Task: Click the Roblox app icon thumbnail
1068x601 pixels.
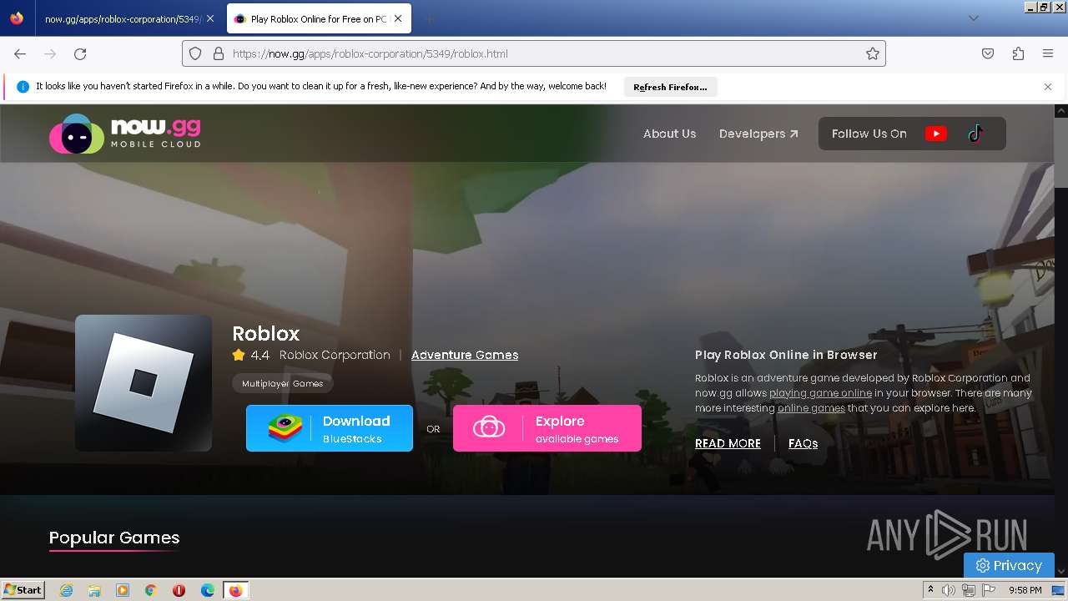Action: tap(144, 383)
